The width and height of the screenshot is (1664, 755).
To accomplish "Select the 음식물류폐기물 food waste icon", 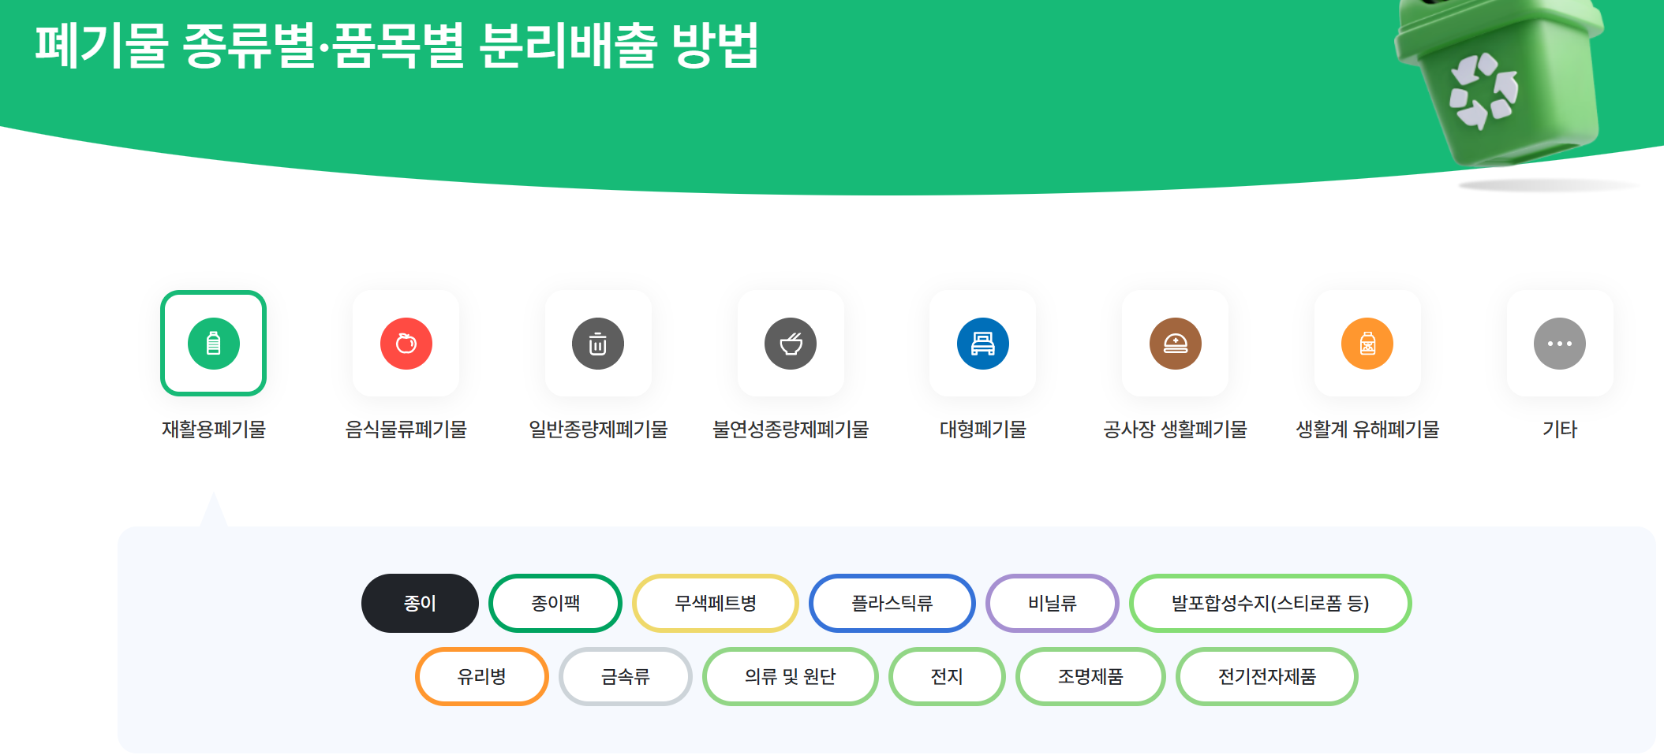I will pyautogui.click(x=406, y=343).
